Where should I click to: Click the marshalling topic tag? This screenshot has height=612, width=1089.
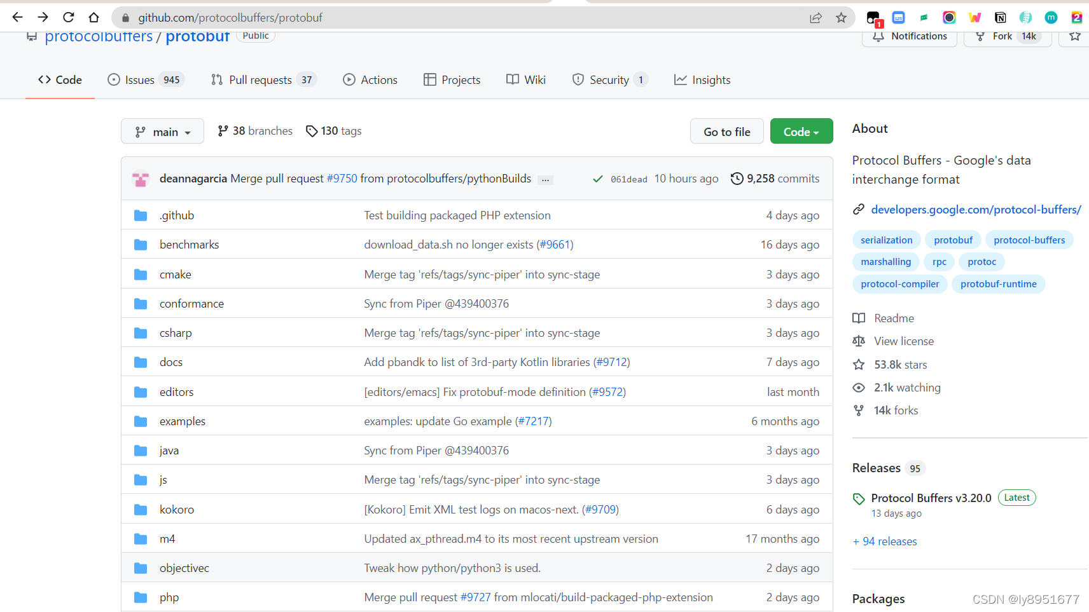pos(886,262)
